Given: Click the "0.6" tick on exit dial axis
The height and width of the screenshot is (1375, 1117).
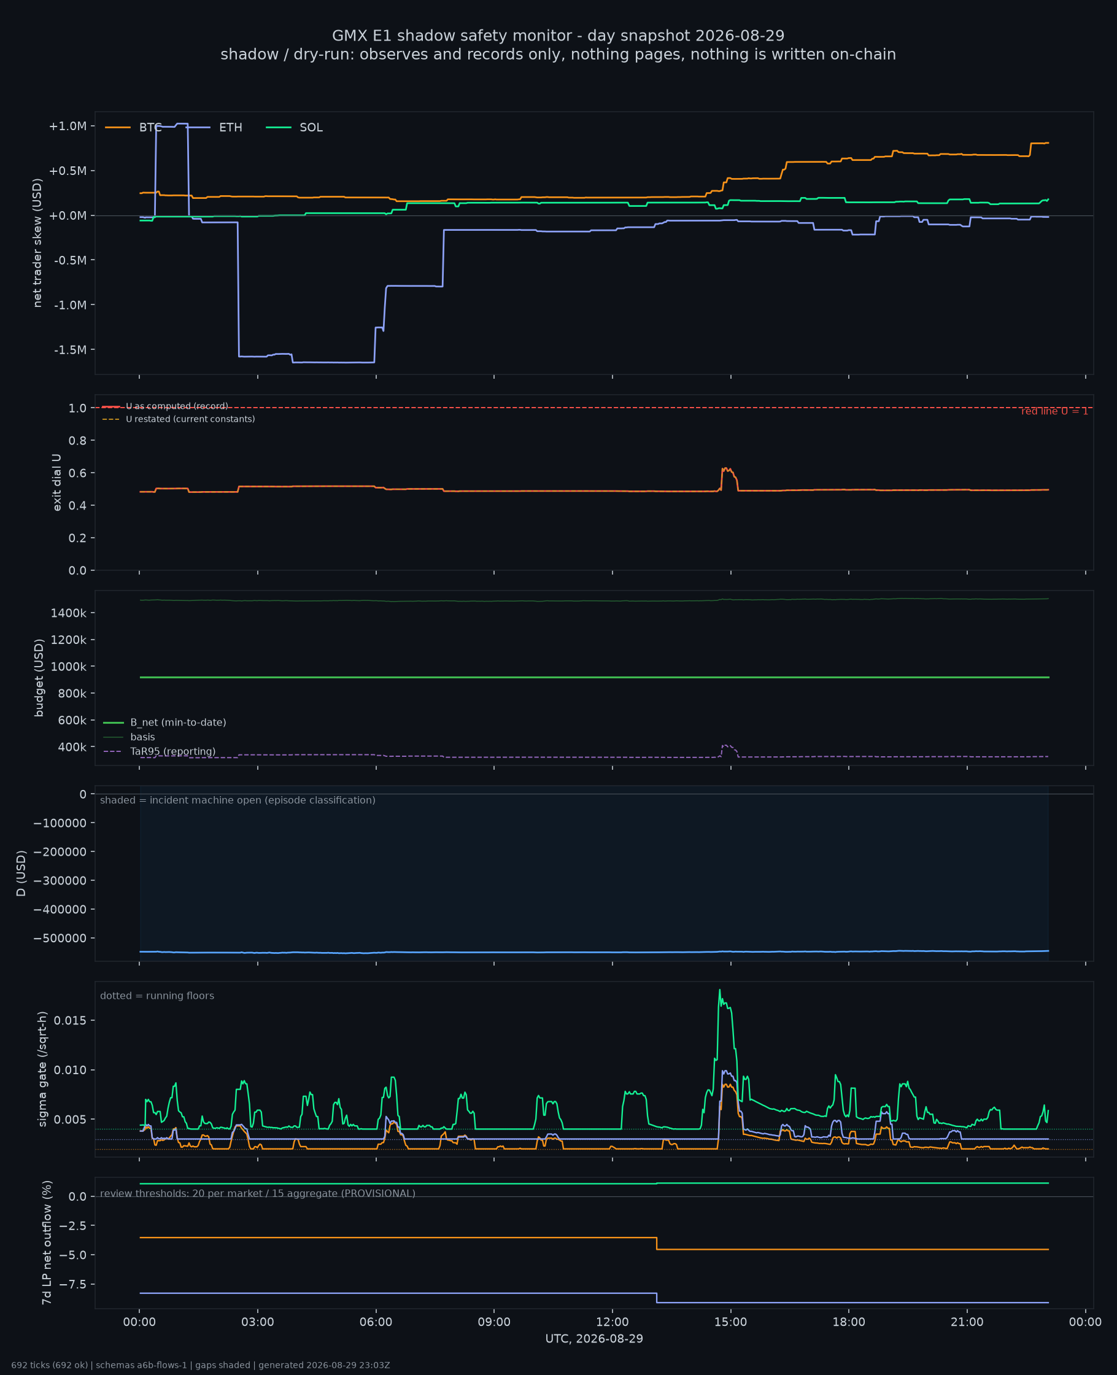Looking at the screenshot, I should 78,473.
